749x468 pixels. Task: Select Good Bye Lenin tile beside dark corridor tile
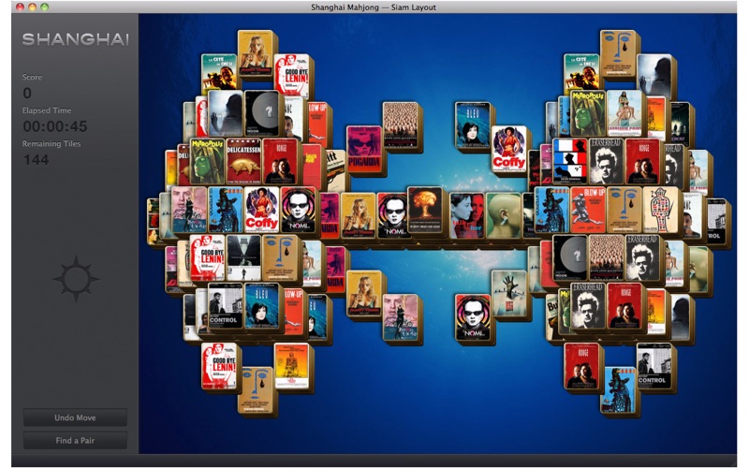(x=207, y=258)
